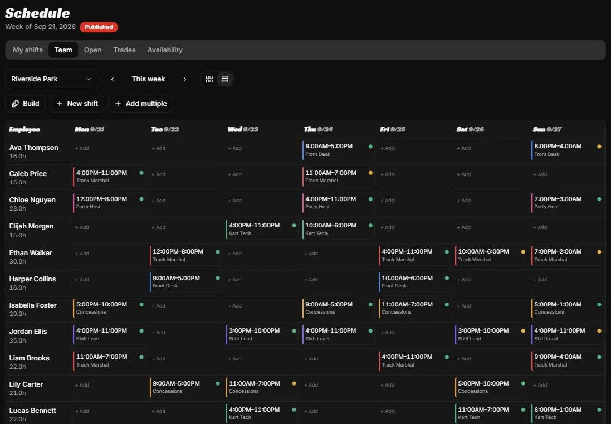Create a New shift

77,104
